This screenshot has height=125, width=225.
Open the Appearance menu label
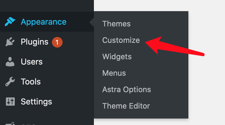[44, 22]
